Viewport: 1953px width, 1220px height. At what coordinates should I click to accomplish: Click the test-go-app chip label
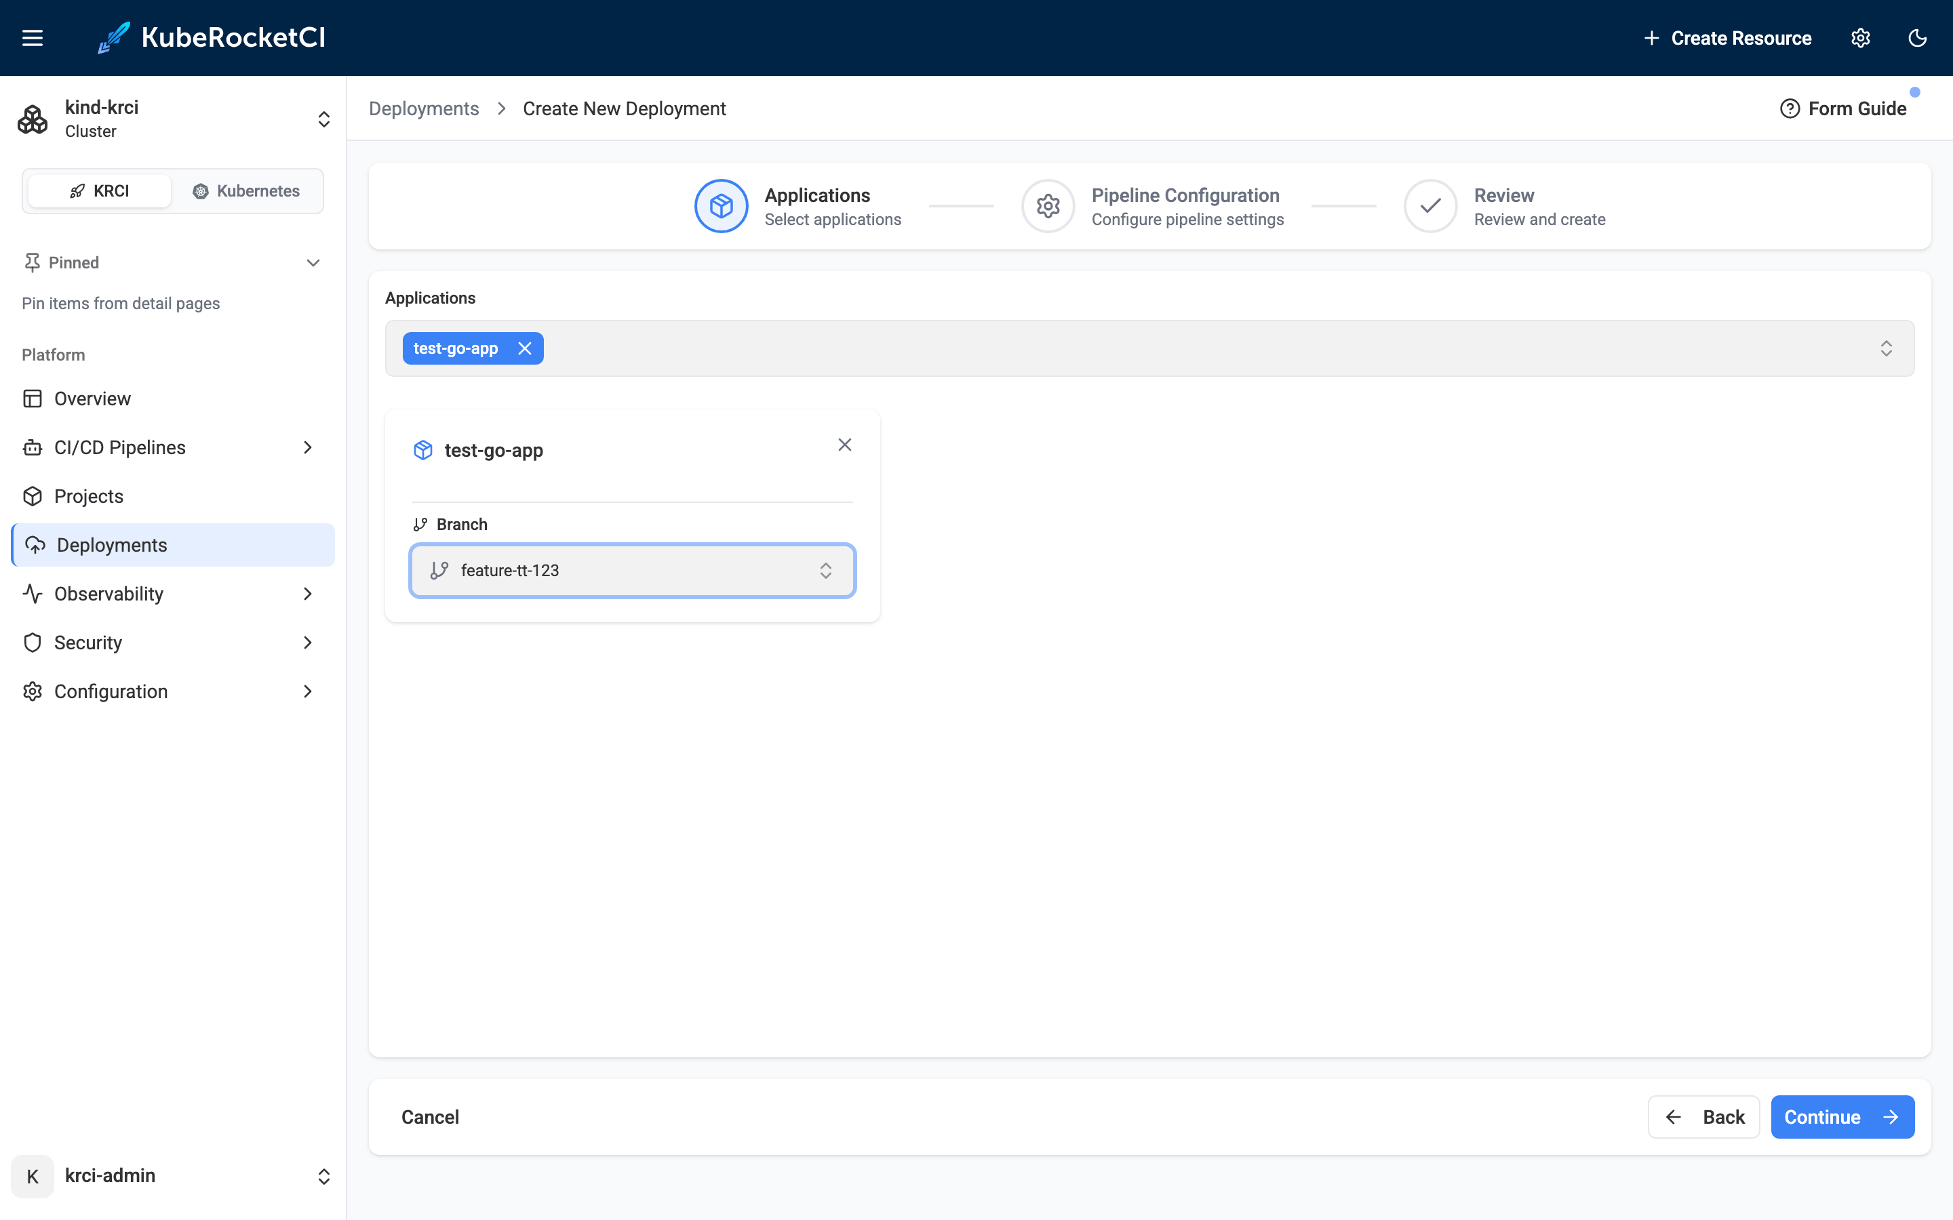click(455, 348)
